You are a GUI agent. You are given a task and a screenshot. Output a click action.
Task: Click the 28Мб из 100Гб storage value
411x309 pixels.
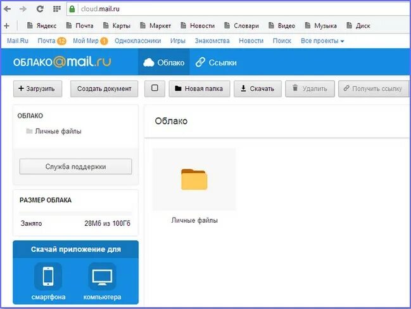pos(107,223)
